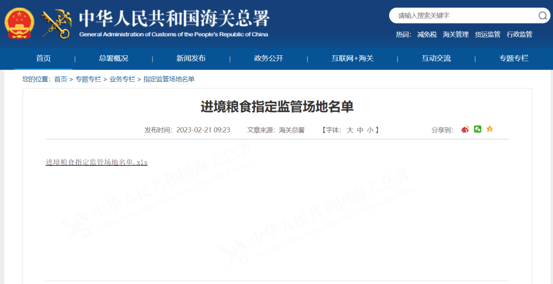Focus the search keyword input field
Image resolution: width=553 pixels, height=284 pixels.
pyautogui.click(x=463, y=16)
